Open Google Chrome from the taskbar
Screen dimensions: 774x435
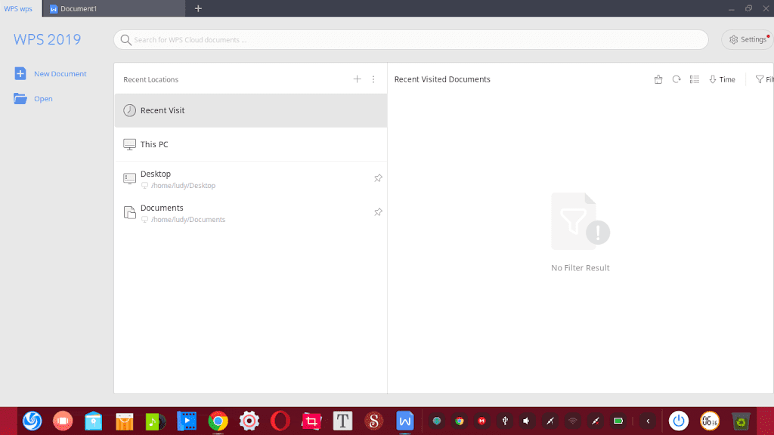(218, 421)
